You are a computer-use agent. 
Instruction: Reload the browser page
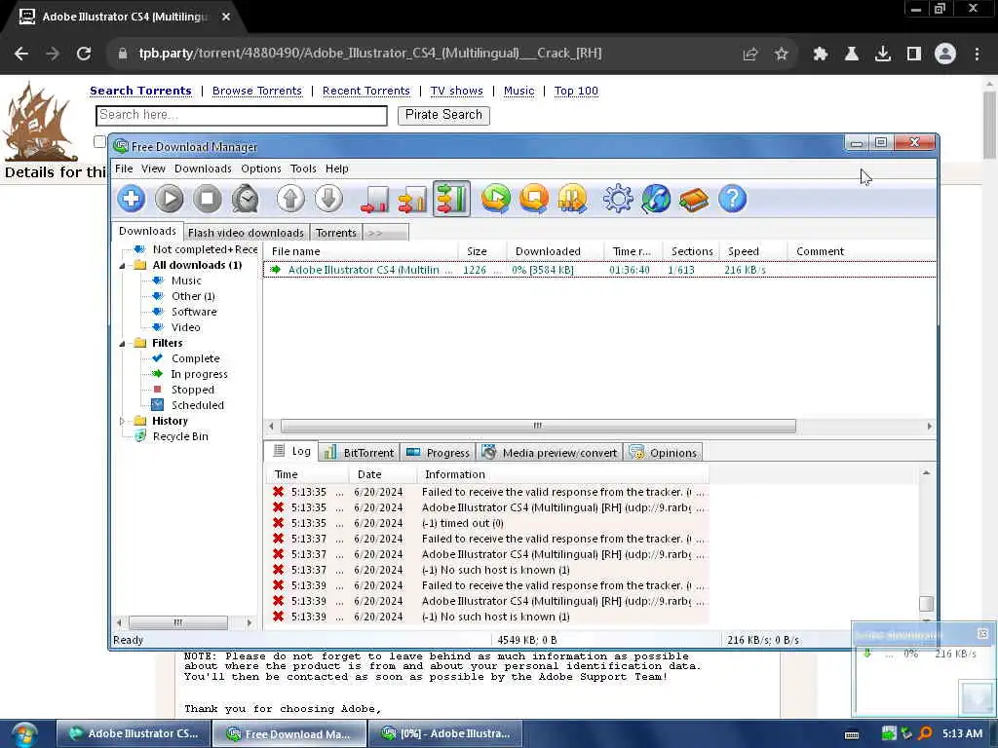pos(84,54)
